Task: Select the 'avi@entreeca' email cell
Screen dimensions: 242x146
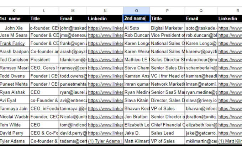Action: (73, 101)
